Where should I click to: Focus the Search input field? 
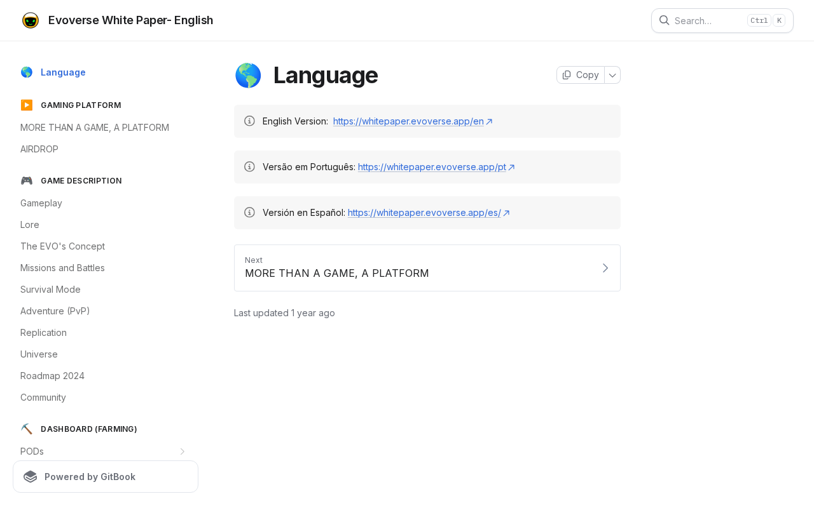pos(722,20)
